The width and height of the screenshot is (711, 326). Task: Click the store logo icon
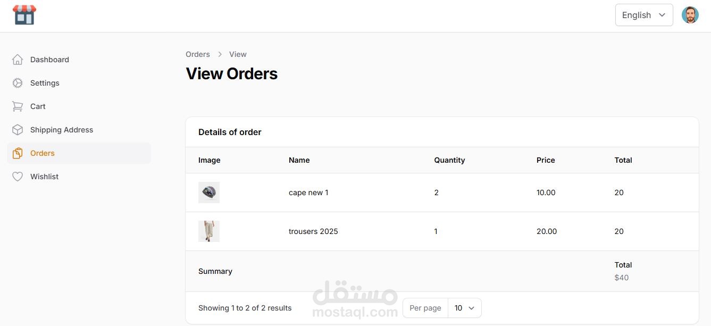(x=24, y=15)
